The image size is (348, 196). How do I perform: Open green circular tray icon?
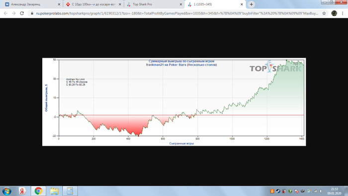pos(290,191)
